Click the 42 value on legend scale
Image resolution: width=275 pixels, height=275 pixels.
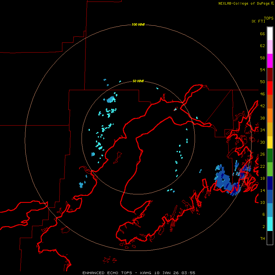(262, 106)
